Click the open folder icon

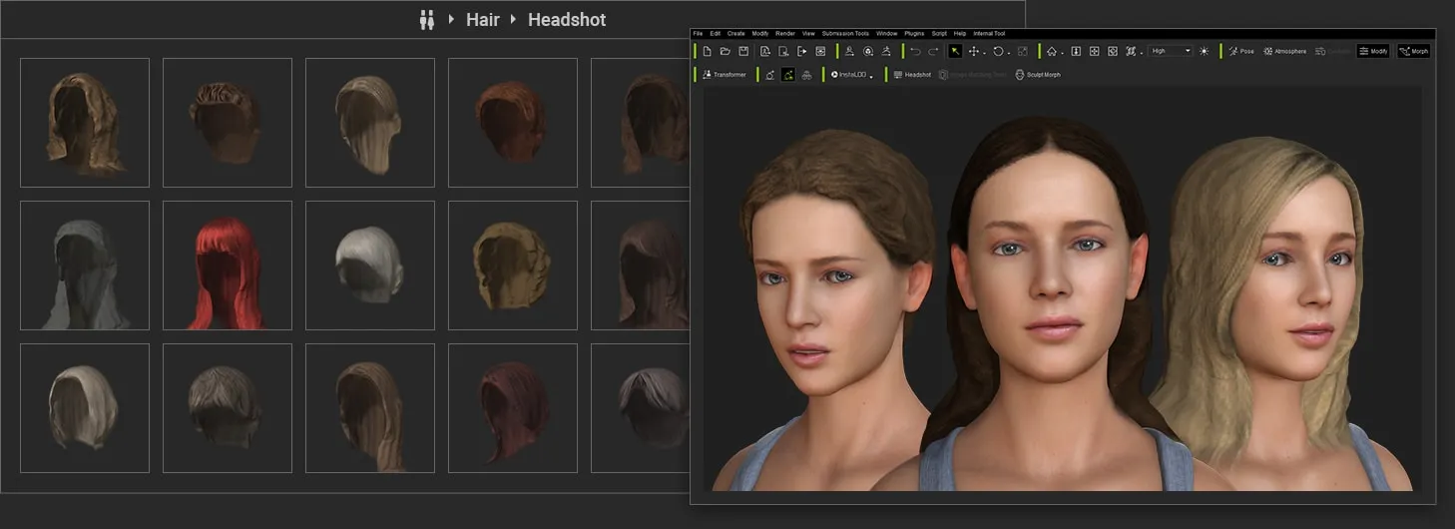coord(725,51)
